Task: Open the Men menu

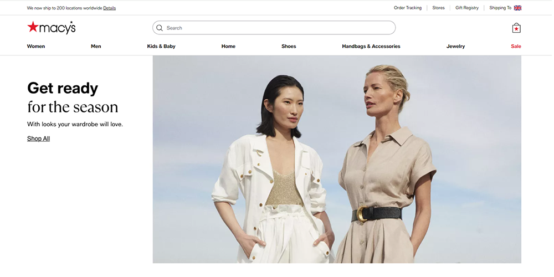Action: coord(96,47)
